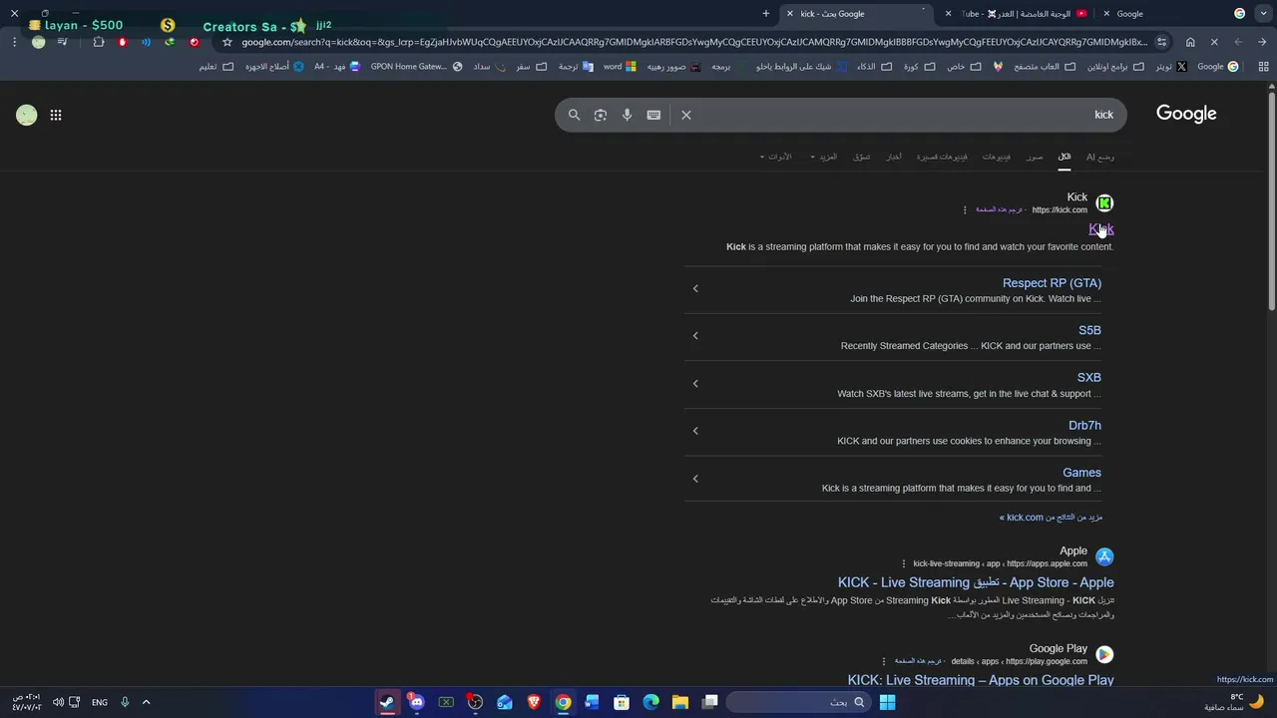Open the new tab plus button
Viewport: 1277px width, 718px height.
[x=766, y=14]
